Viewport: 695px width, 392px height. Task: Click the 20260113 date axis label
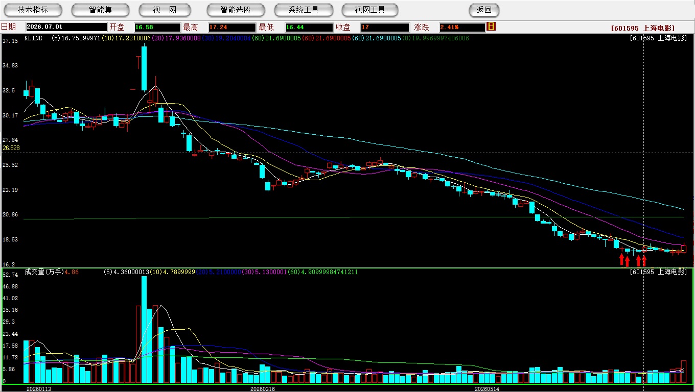(x=39, y=389)
